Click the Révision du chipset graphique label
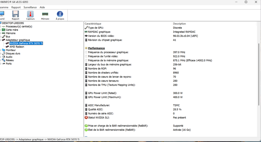This screenshot has width=261, height=142. [105, 40]
